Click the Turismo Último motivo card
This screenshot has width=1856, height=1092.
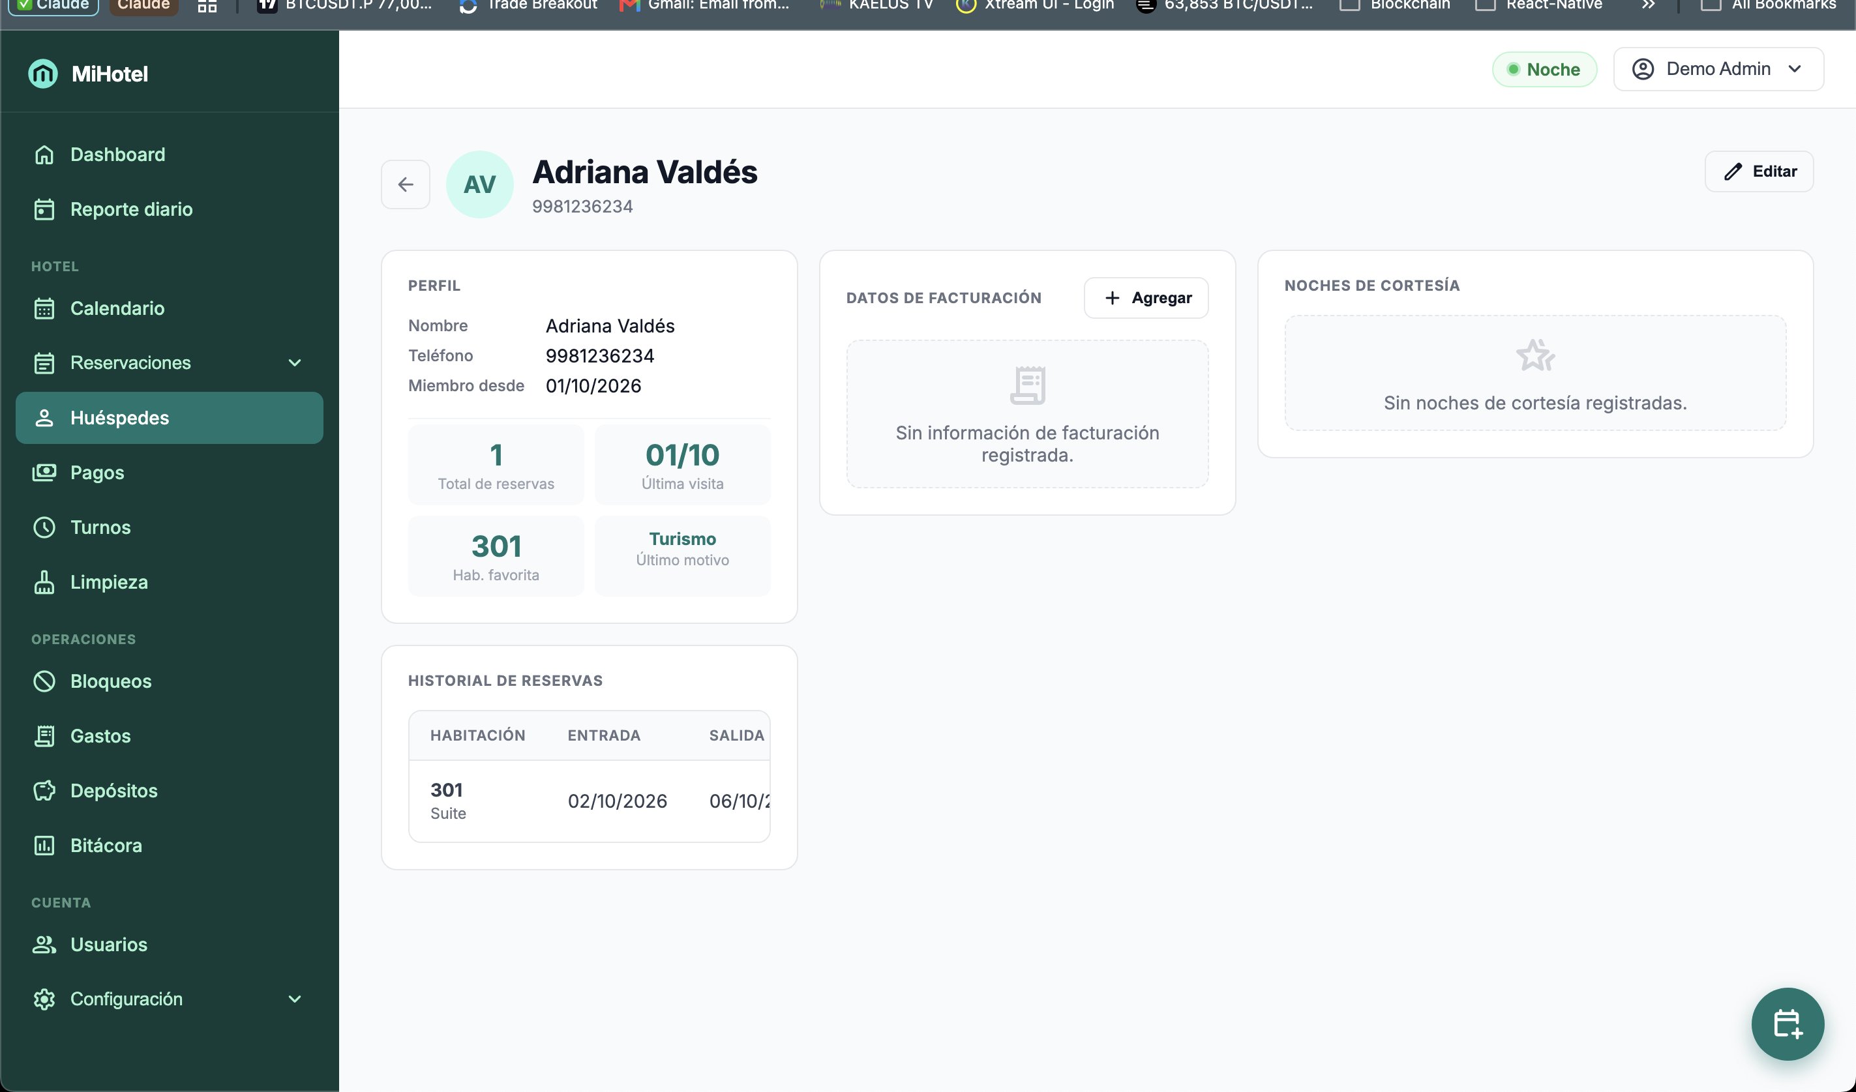pyautogui.click(x=682, y=556)
